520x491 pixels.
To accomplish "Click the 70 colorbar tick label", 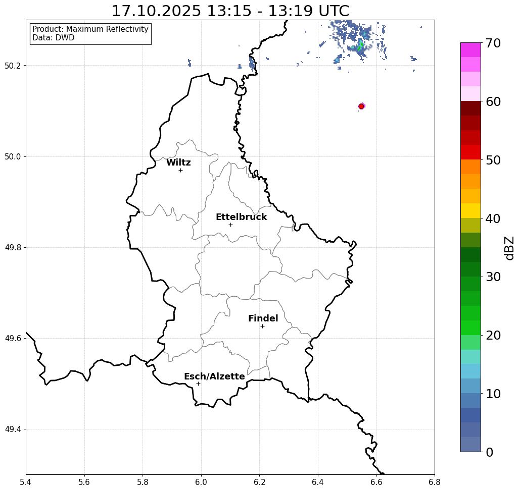I will (x=493, y=43).
